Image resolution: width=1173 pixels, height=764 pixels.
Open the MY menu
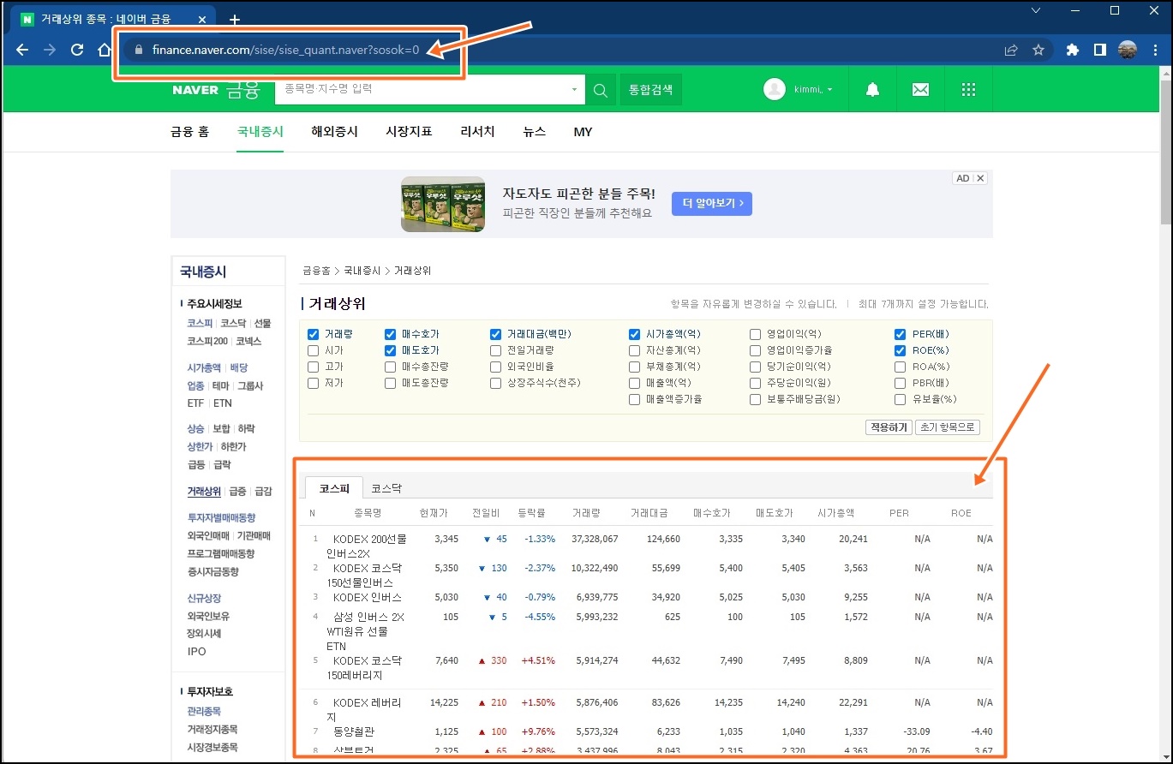click(583, 132)
